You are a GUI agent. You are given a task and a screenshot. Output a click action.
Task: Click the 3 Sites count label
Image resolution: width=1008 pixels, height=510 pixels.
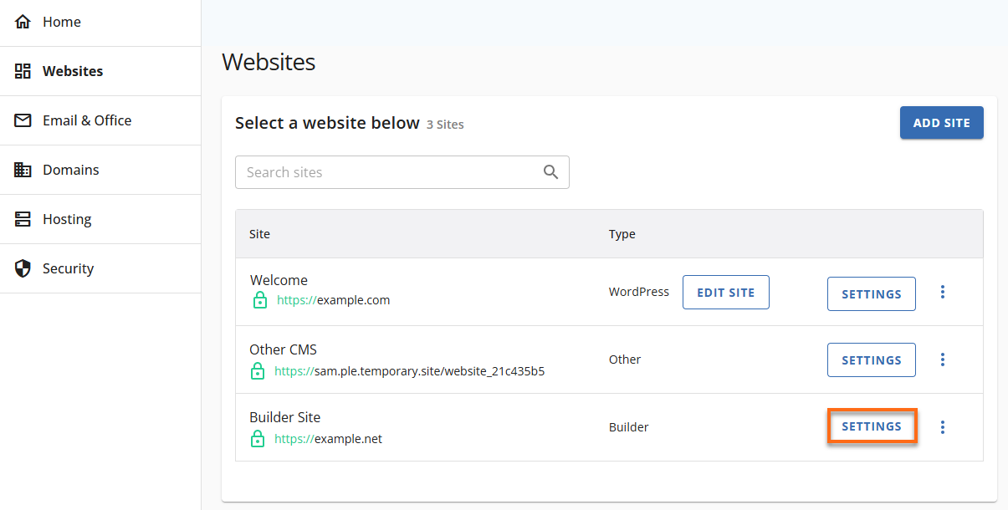(445, 125)
